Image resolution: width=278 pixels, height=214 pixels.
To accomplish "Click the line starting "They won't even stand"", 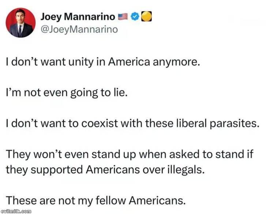I will pos(130,154).
